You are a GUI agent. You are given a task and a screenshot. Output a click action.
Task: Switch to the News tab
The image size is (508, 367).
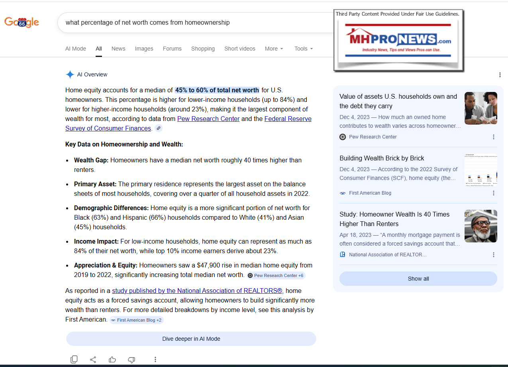(118, 49)
